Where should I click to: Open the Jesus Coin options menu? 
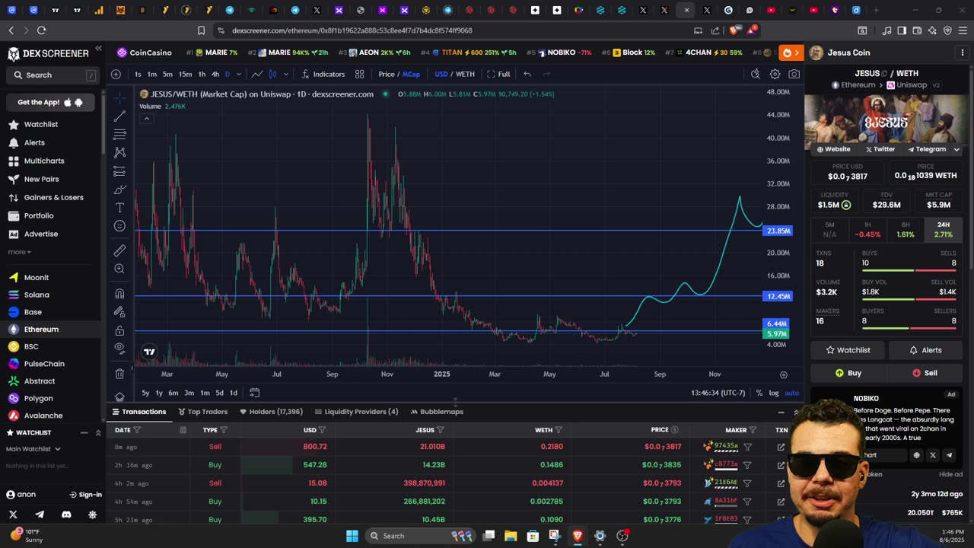tap(963, 53)
